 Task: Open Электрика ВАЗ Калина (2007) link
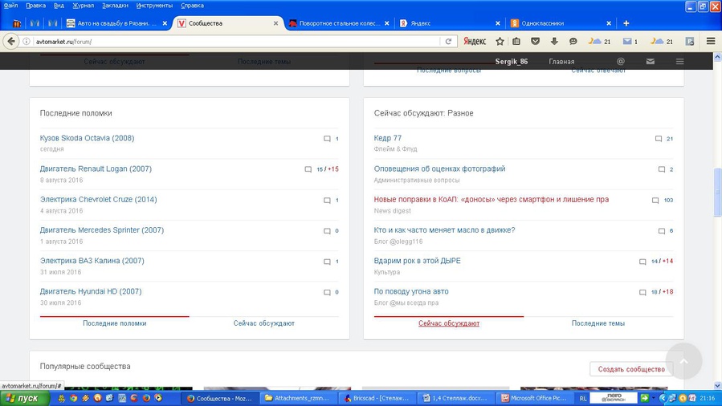coord(92,261)
